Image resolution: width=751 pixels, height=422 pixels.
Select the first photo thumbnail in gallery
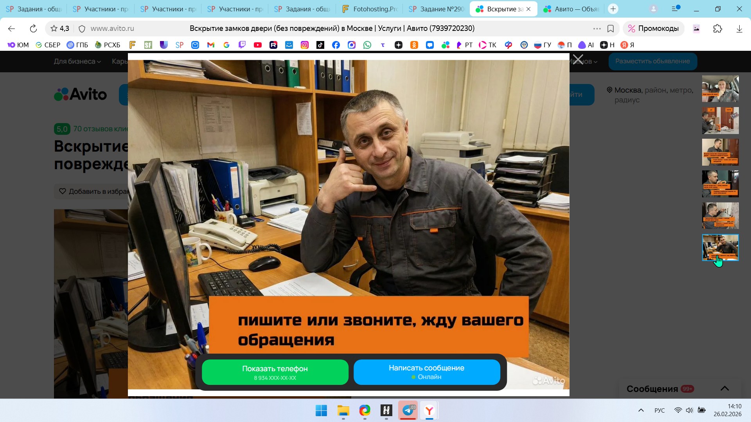pos(720,89)
